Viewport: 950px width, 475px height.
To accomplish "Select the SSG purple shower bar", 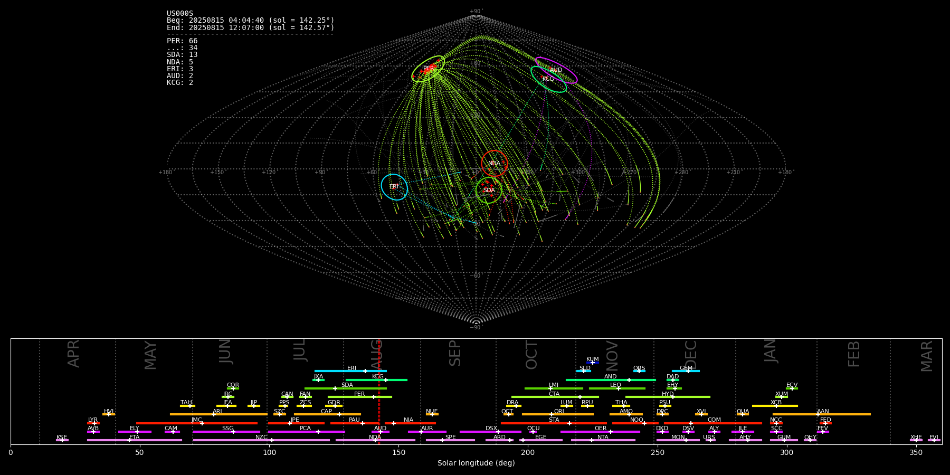I will [226, 432].
